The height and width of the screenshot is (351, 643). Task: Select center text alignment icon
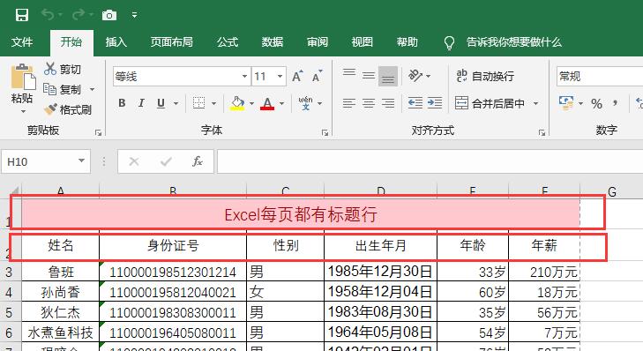click(x=369, y=103)
